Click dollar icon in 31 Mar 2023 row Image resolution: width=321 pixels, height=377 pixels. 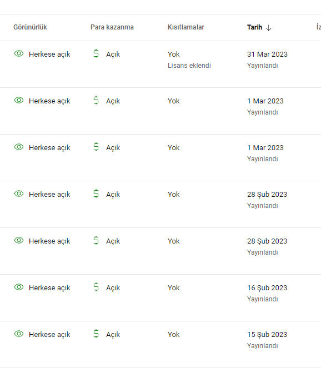point(96,53)
